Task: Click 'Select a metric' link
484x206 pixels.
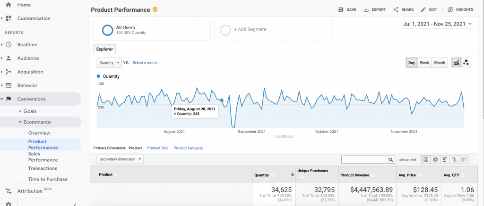Action: [145, 63]
